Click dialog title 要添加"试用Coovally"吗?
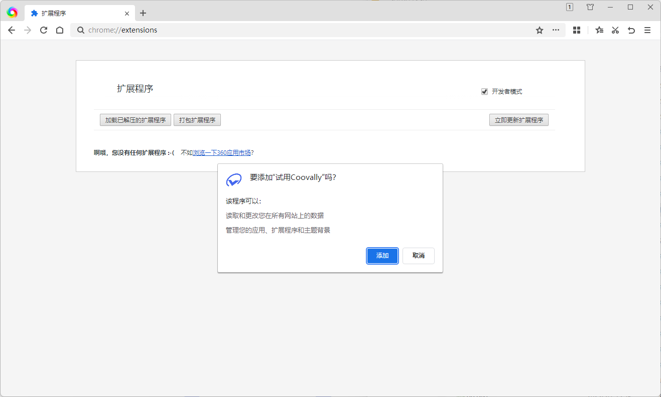Image resolution: width=661 pixels, height=397 pixels. 293,177
